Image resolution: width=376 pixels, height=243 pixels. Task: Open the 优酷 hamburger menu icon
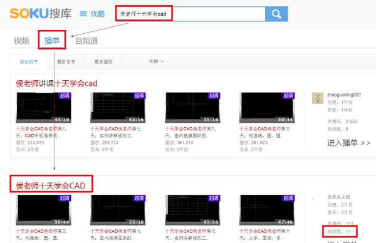[83, 14]
